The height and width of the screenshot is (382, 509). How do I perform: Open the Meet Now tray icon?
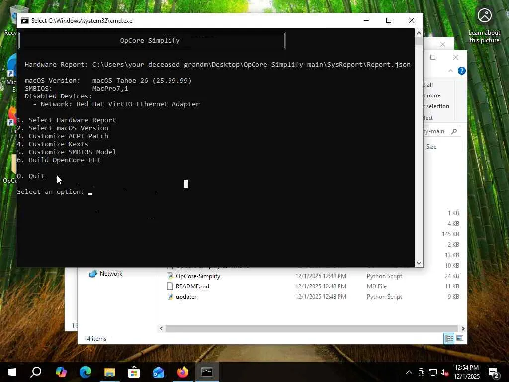(421, 372)
